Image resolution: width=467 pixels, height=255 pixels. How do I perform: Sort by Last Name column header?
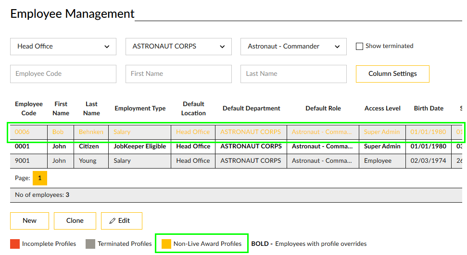[x=91, y=109]
